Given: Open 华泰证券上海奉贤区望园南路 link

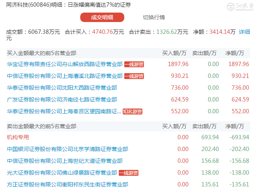Looking at the screenshot, I should coord(64,111).
